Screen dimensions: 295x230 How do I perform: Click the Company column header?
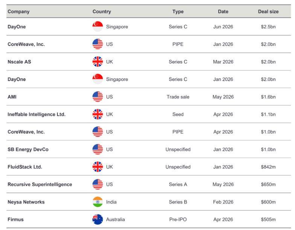18,11
